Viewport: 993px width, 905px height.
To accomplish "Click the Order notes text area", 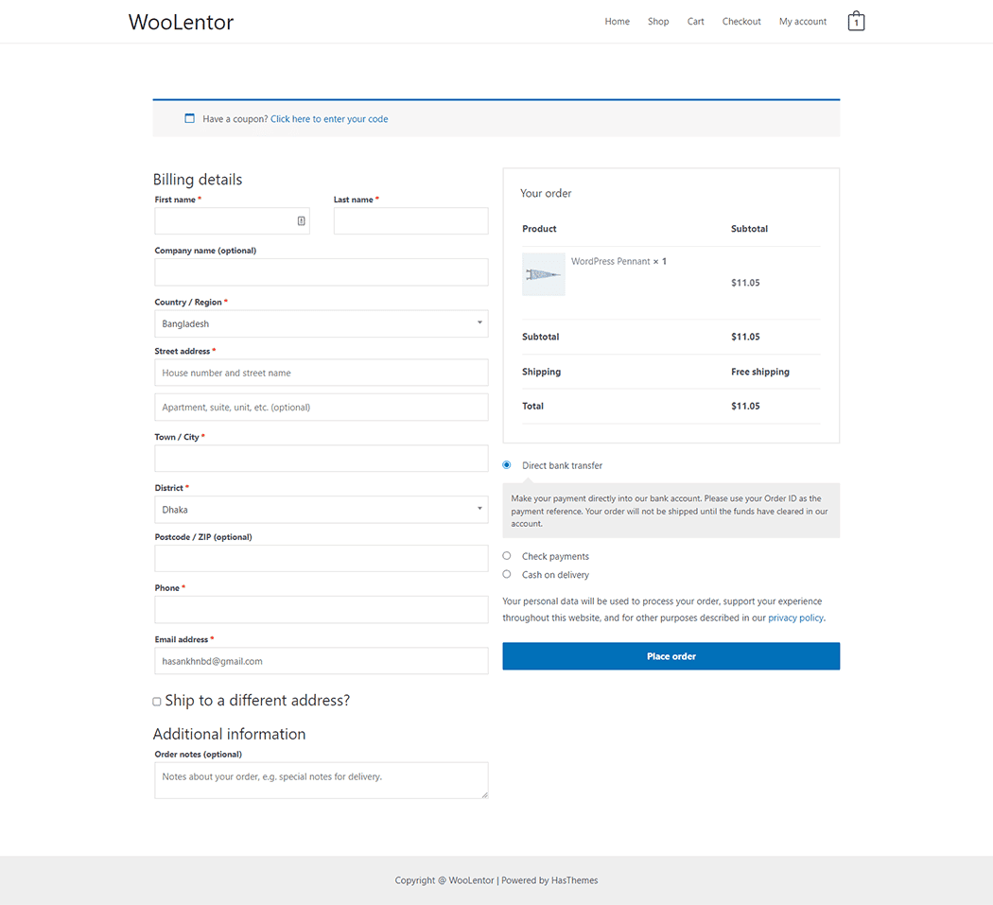I will [x=321, y=778].
